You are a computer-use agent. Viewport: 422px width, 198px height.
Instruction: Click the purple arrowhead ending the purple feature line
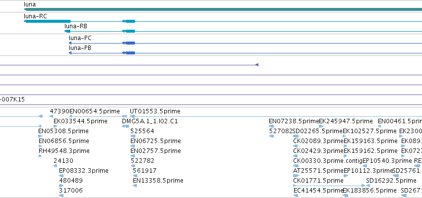tap(257, 65)
